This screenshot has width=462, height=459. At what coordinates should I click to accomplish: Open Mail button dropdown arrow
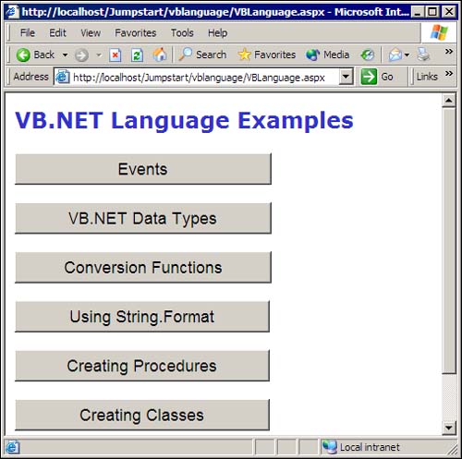pos(407,55)
